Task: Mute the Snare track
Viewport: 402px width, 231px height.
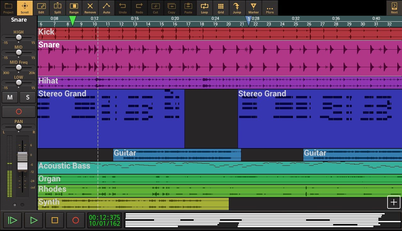Action: click(10, 98)
